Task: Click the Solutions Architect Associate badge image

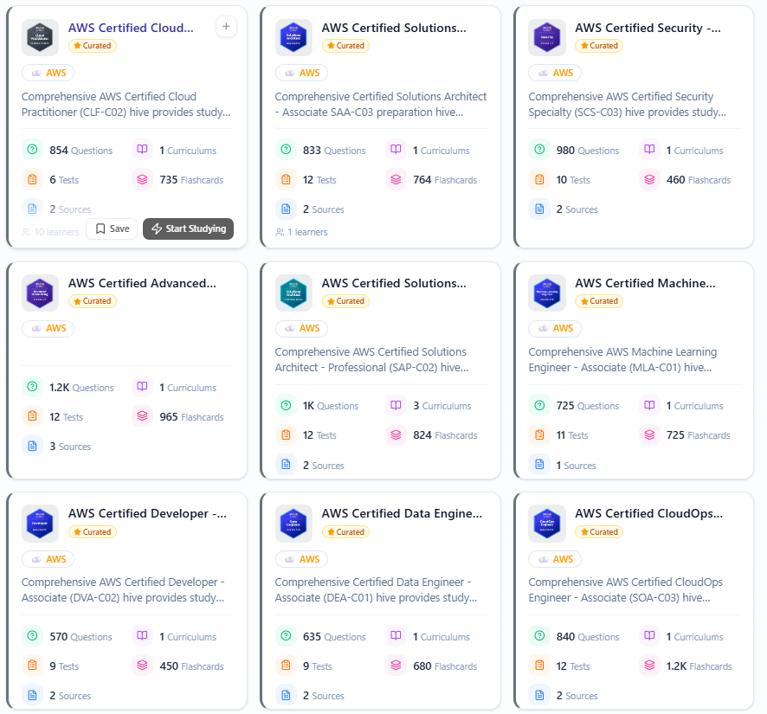Action: click(x=293, y=37)
